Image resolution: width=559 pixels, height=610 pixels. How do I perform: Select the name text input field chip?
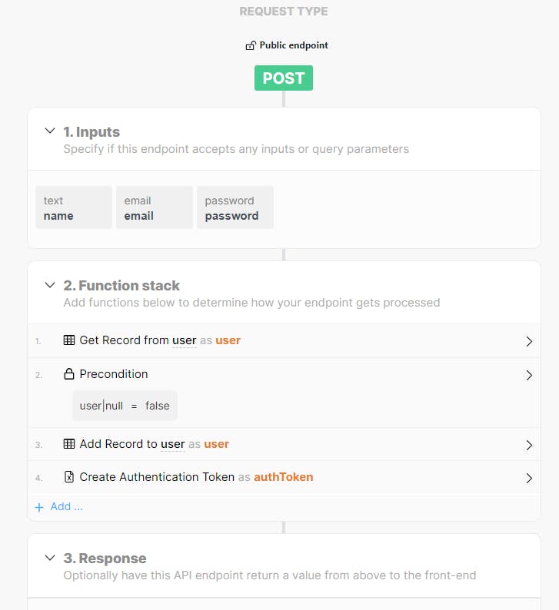click(x=74, y=207)
